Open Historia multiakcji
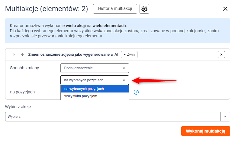This screenshot has width=235, height=141. [115, 9]
